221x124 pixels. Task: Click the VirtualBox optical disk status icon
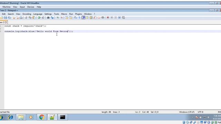[x=188, y=122]
